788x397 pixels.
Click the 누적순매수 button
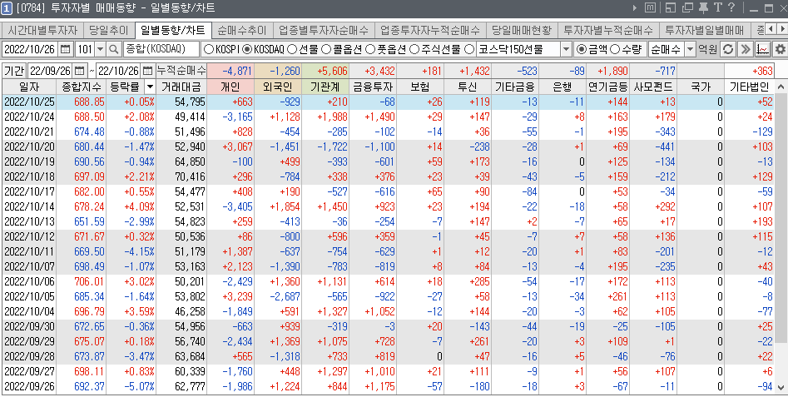181,70
